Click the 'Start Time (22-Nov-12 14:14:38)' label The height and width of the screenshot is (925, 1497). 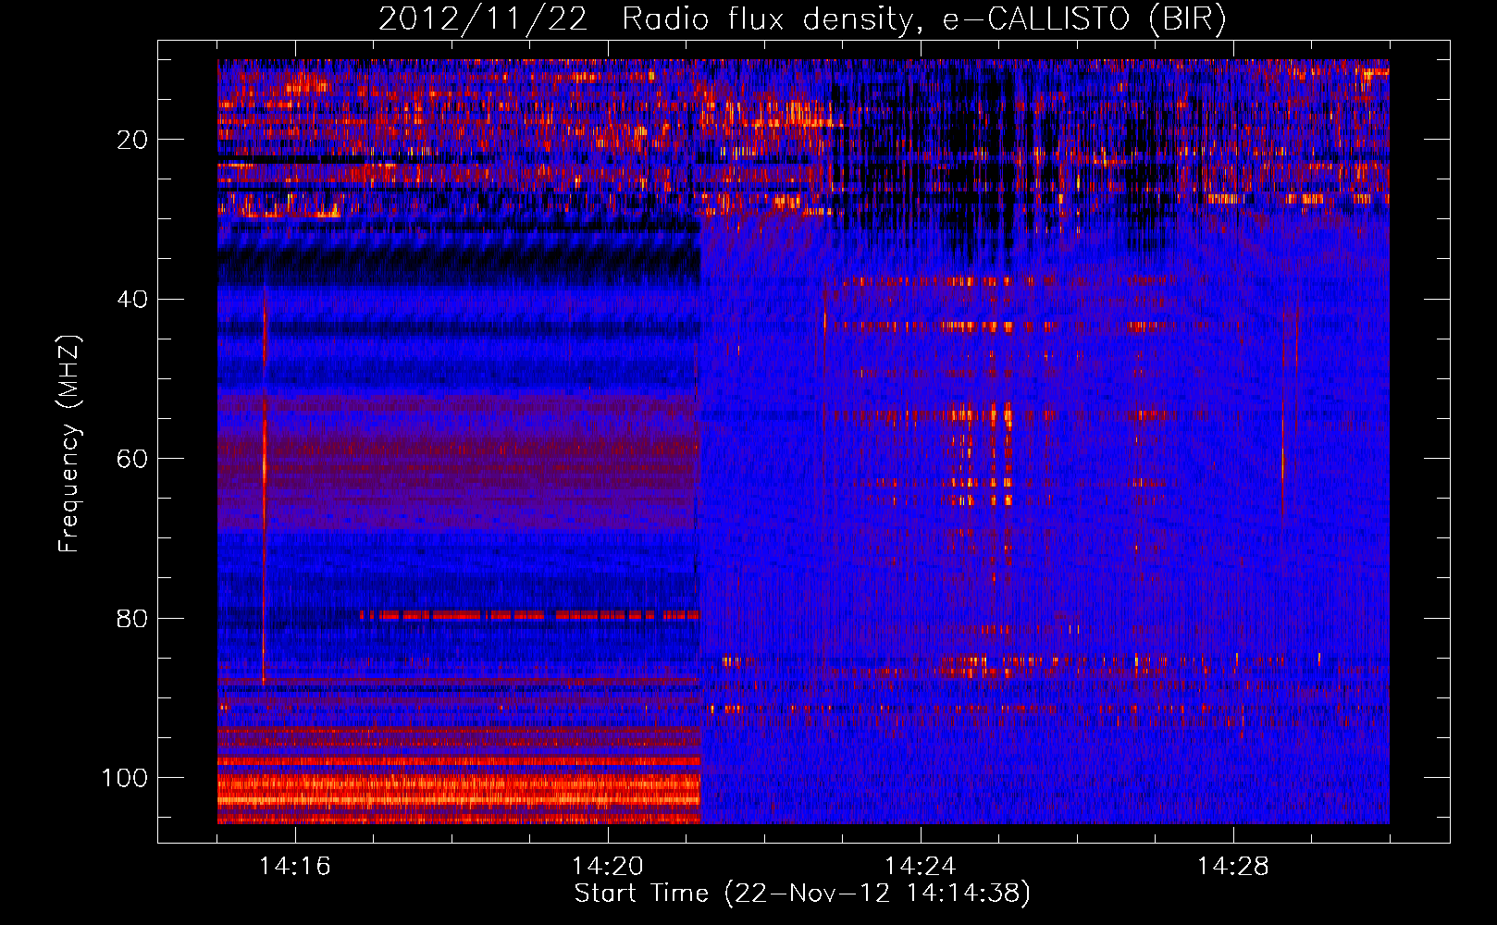pyautogui.click(x=802, y=894)
